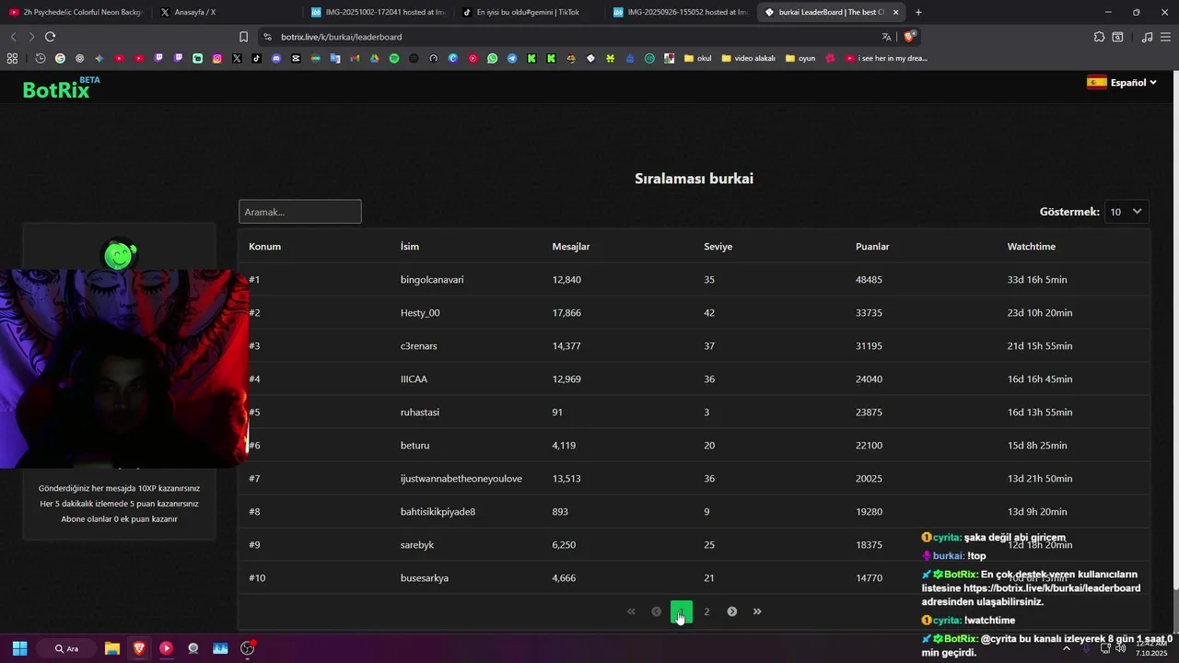Open the browser extensions puzzle icon

click(1099, 37)
